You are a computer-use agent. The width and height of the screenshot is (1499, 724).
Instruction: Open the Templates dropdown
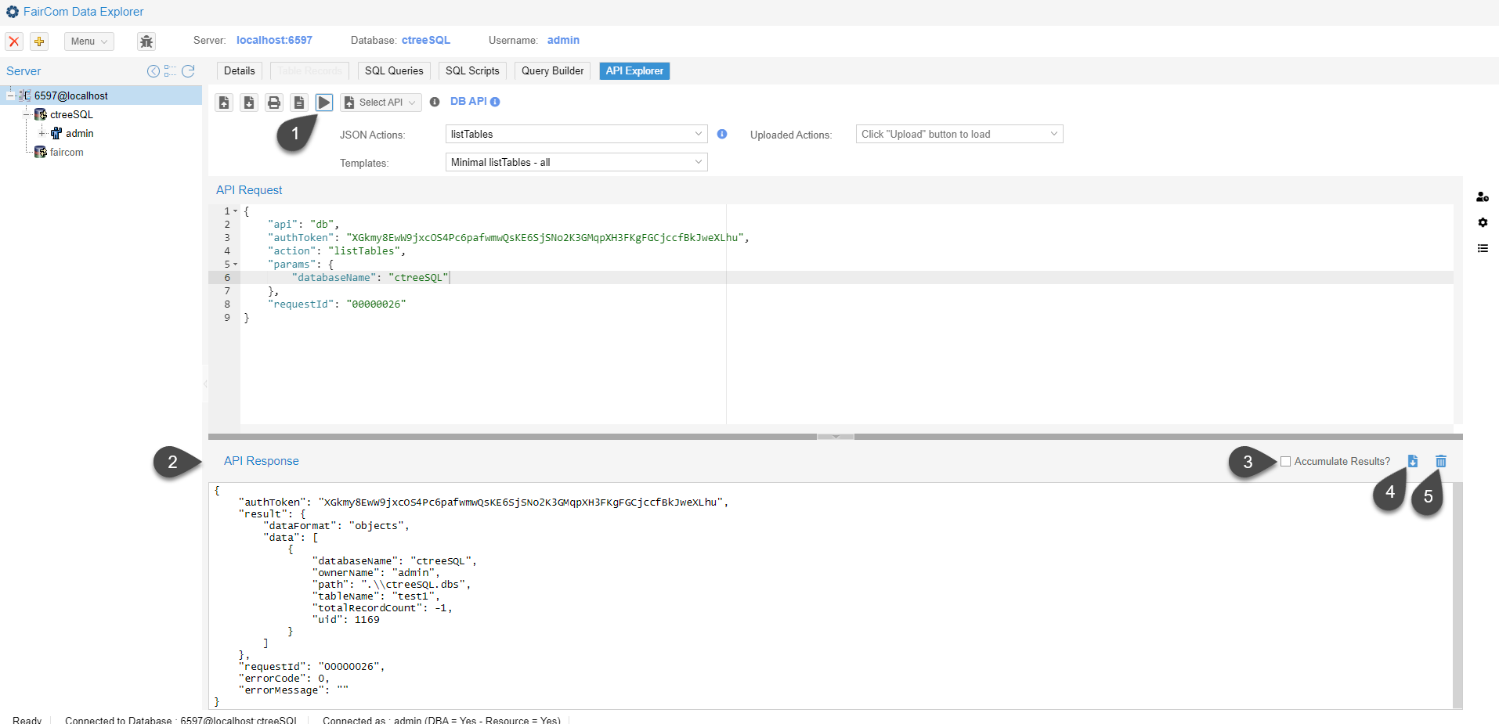(576, 162)
